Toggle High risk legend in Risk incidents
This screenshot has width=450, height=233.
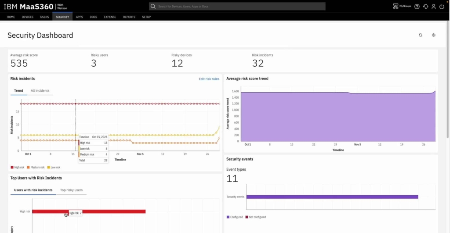click(x=18, y=167)
